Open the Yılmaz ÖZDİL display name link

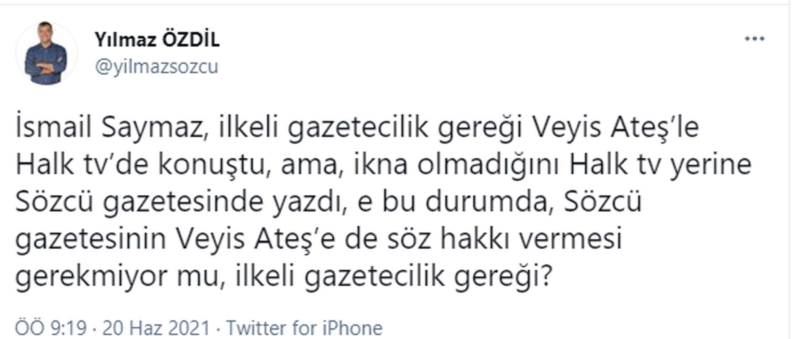[157, 40]
